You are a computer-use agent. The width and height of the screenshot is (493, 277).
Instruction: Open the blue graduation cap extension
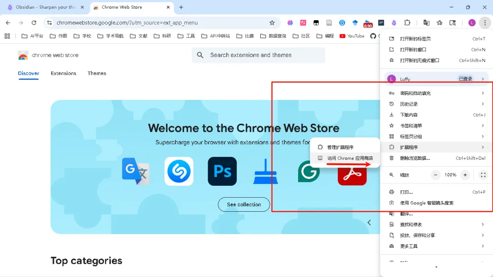tap(355, 23)
